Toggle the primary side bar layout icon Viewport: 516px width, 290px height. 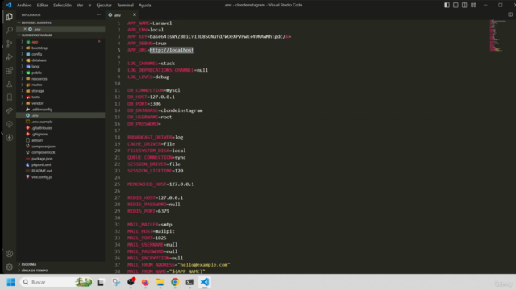447,6
